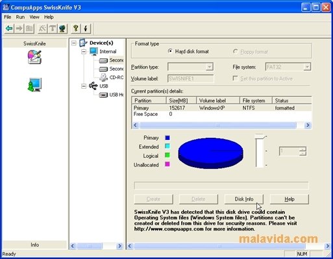Click the Unallocated magenta color swatch
The height and width of the screenshot is (259, 333).
pos(167,164)
